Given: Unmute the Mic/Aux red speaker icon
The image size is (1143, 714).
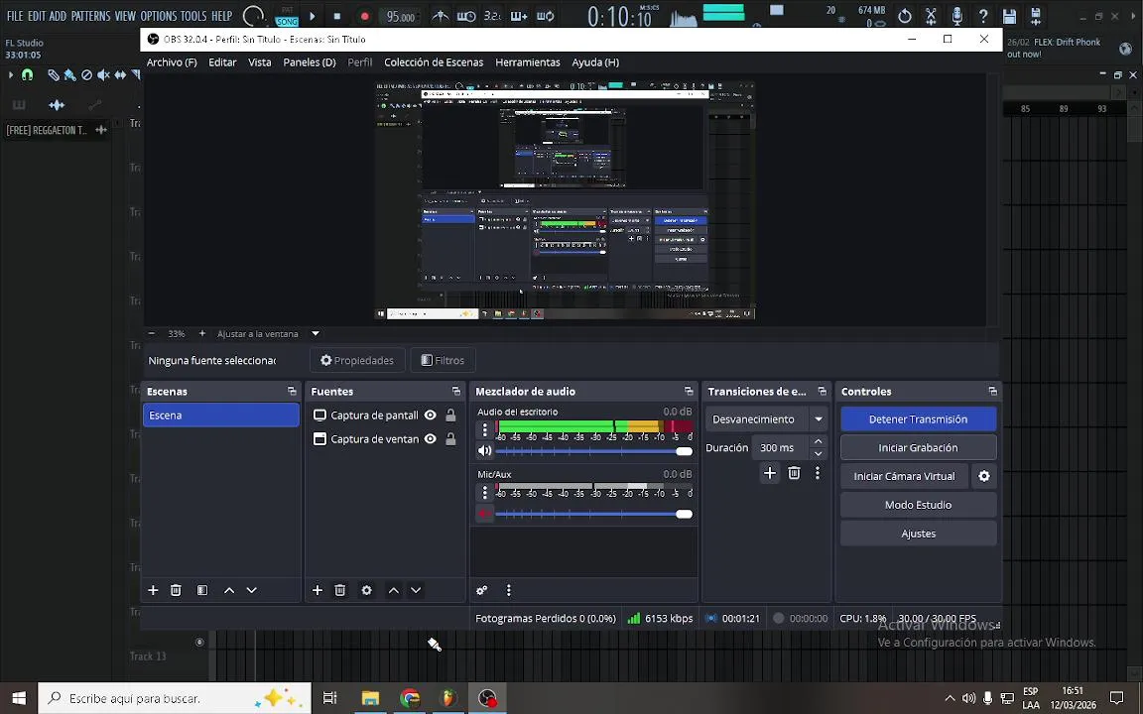Looking at the screenshot, I should pyautogui.click(x=485, y=514).
